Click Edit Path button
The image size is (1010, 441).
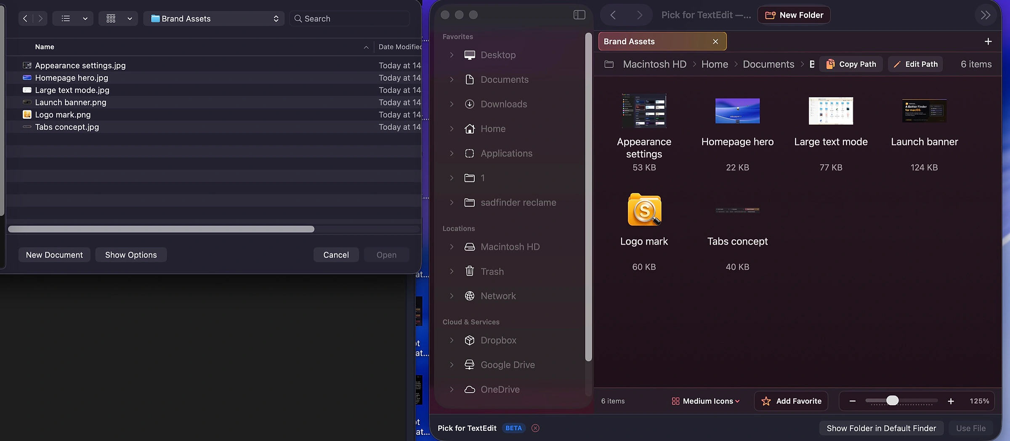(915, 64)
